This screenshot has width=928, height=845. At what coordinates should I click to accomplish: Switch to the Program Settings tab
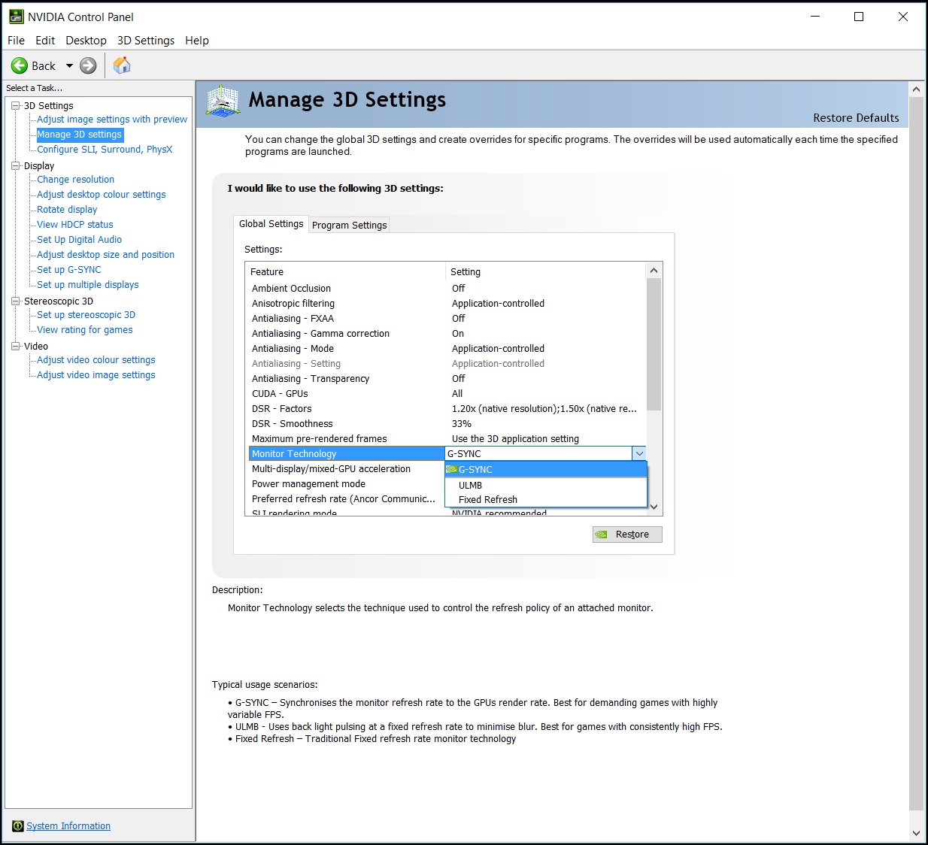pos(349,225)
